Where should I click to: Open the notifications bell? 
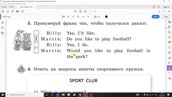point(159,7)
